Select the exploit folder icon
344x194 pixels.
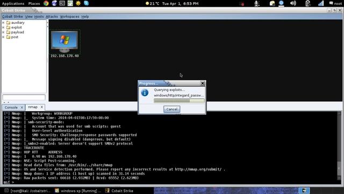(x=9, y=27)
